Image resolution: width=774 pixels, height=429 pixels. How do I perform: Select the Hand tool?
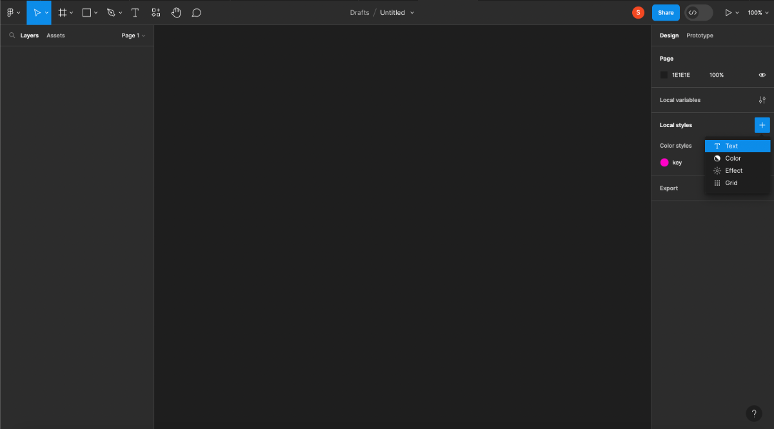click(x=176, y=12)
